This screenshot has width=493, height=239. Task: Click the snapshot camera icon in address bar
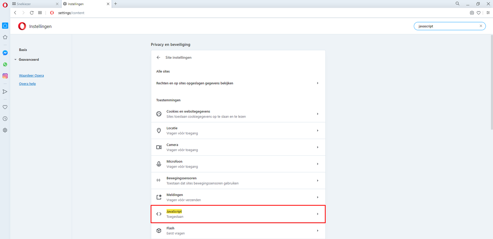[x=472, y=13]
